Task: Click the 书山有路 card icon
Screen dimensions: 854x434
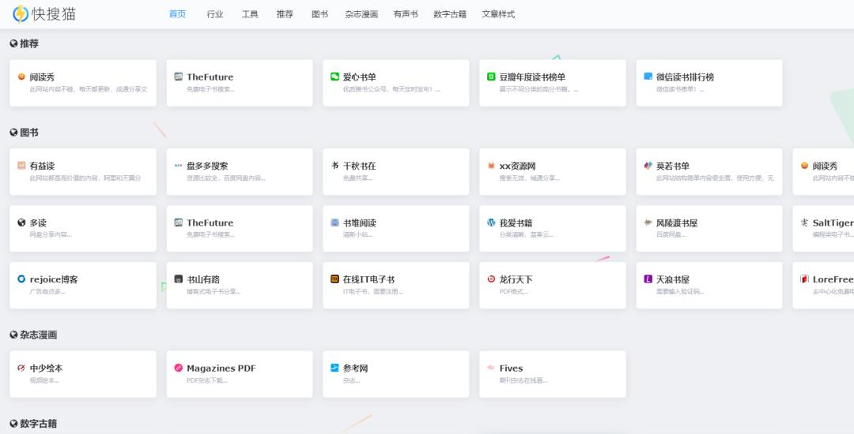Action: (178, 279)
